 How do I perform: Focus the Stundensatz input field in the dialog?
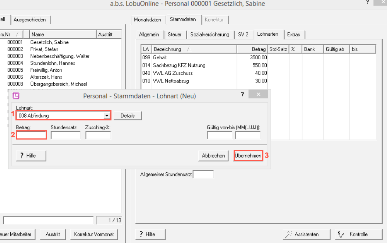tap(65, 135)
